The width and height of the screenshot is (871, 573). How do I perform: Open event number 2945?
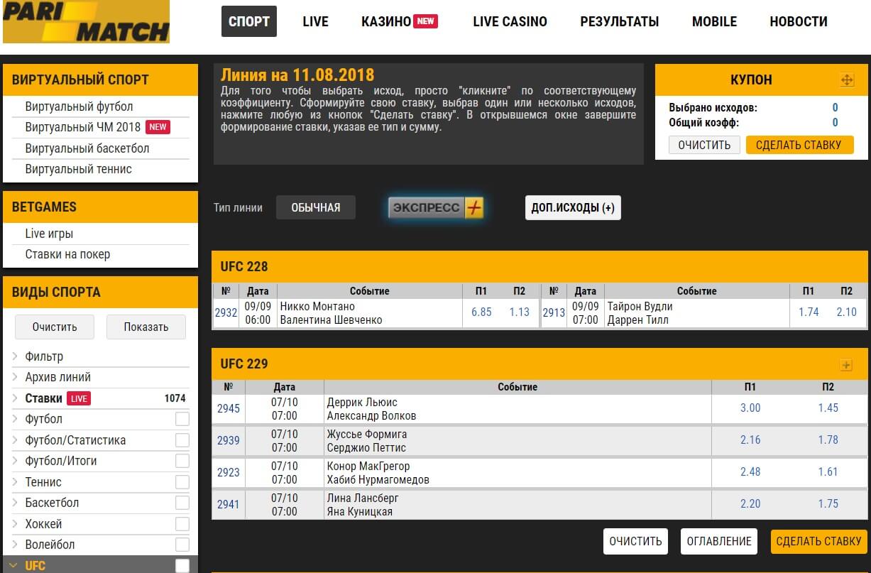(x=229, y=408)
